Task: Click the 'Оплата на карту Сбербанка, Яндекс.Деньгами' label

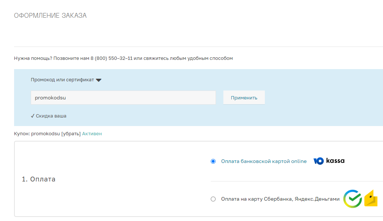Action: [280, 199]
